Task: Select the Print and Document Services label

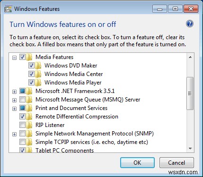Action: tap(71, 108)
